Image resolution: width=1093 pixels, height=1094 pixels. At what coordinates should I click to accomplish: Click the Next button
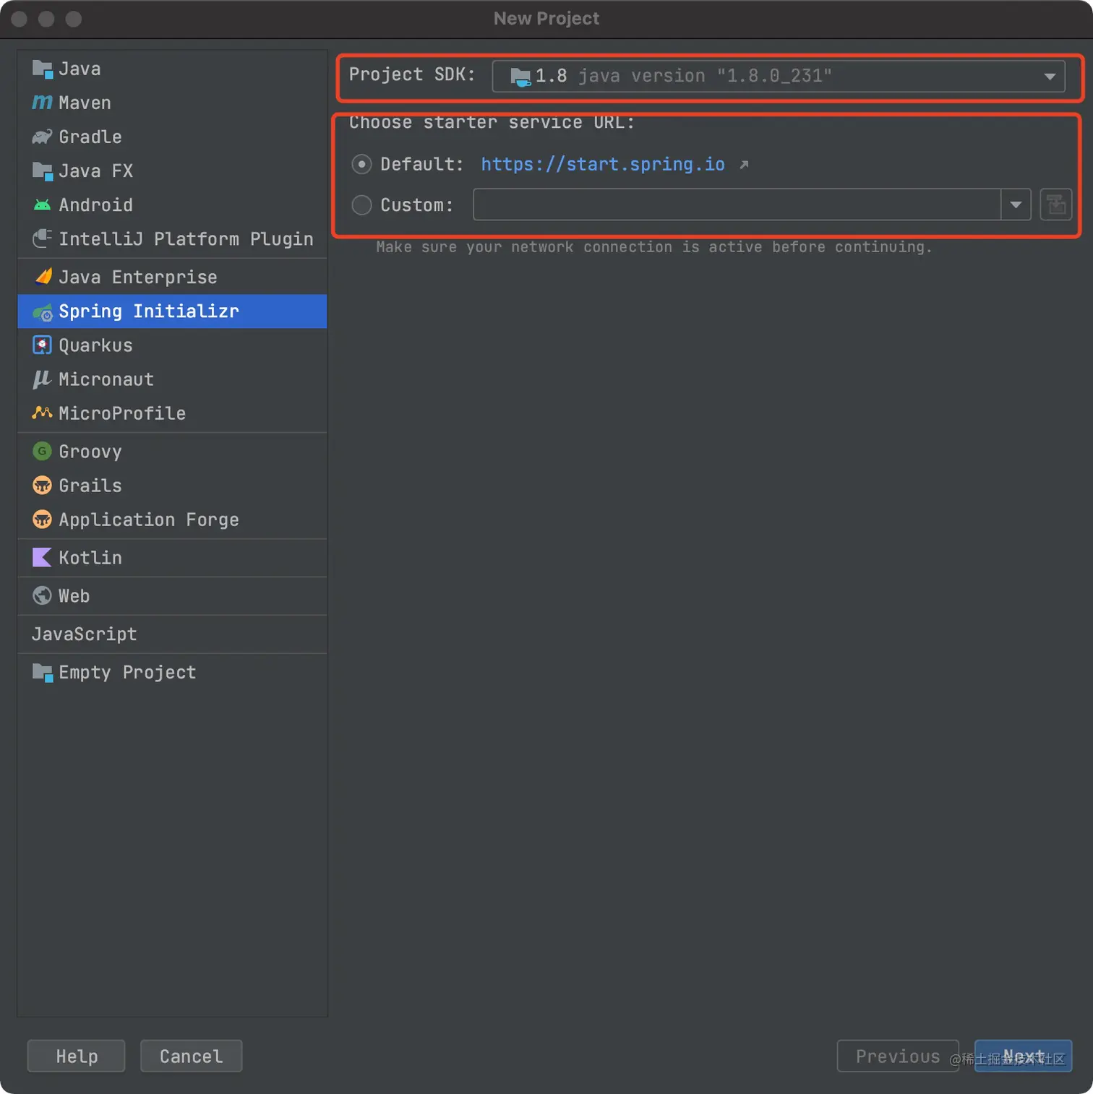(x=1022, y=1056)
